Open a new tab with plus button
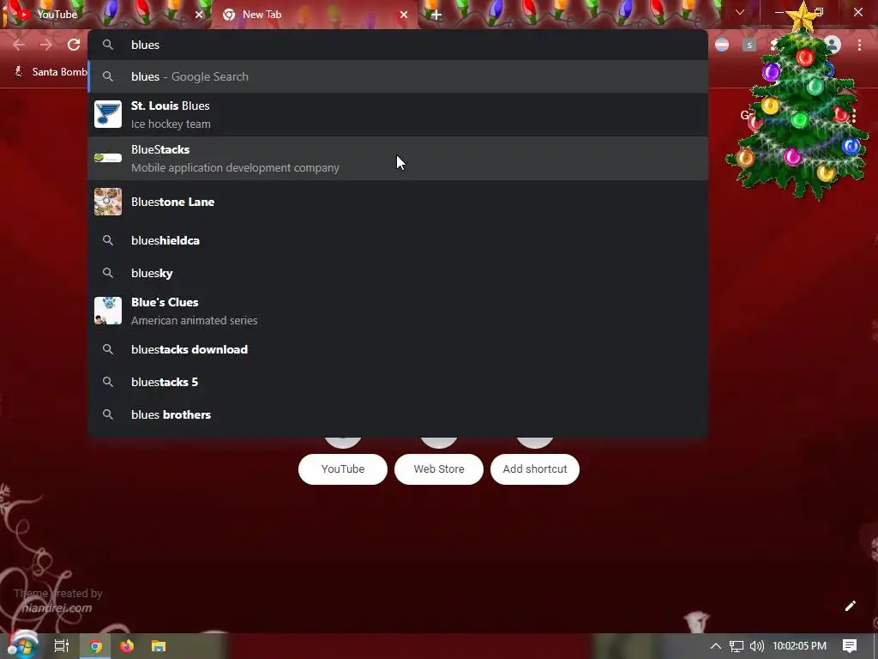This screenshot has width=878, height=659. [436, 15]
